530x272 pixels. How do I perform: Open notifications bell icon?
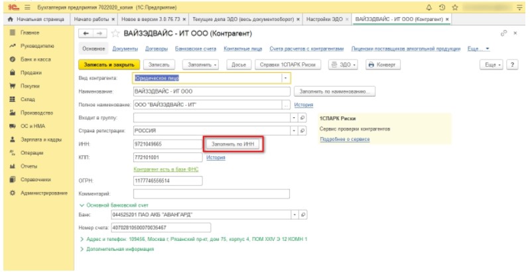click(429, 7)
